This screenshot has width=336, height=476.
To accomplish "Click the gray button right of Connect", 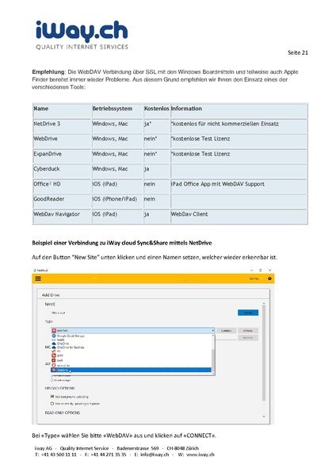I will [x=248, y=331].
